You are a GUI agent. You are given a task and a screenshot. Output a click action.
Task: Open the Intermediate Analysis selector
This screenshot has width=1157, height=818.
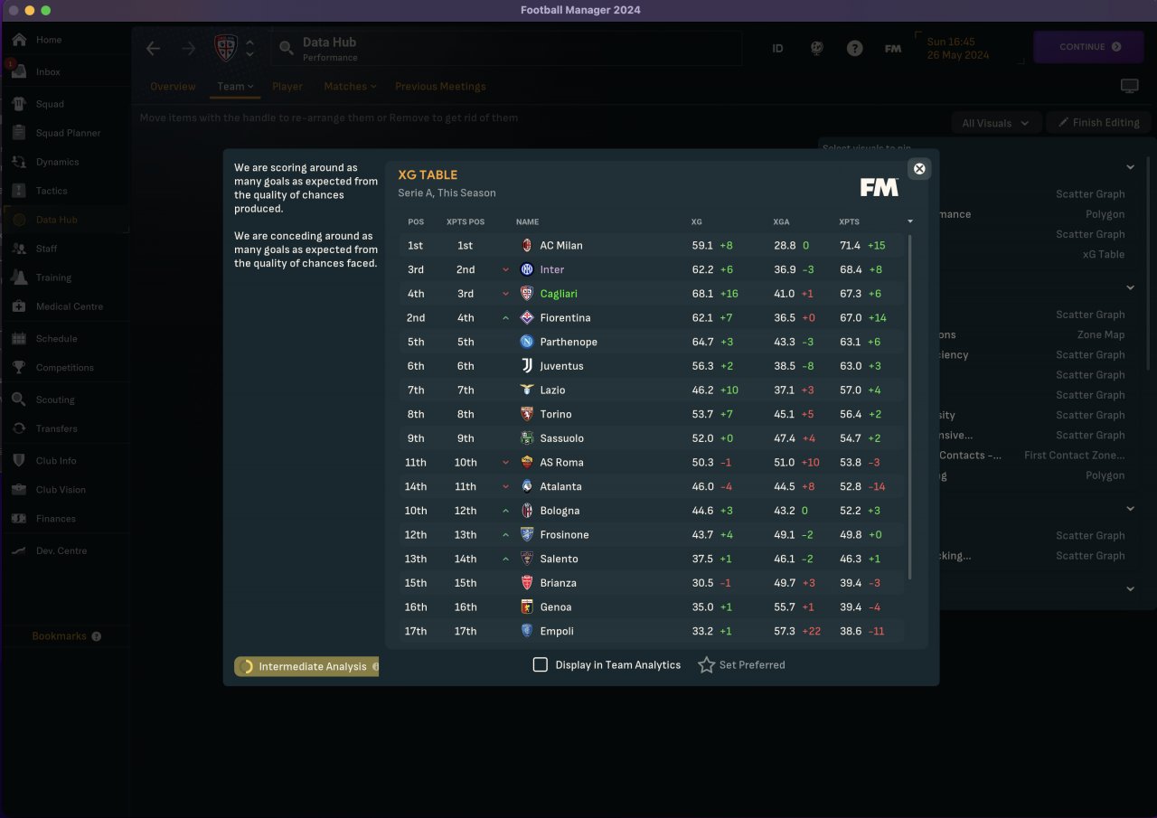306,667
